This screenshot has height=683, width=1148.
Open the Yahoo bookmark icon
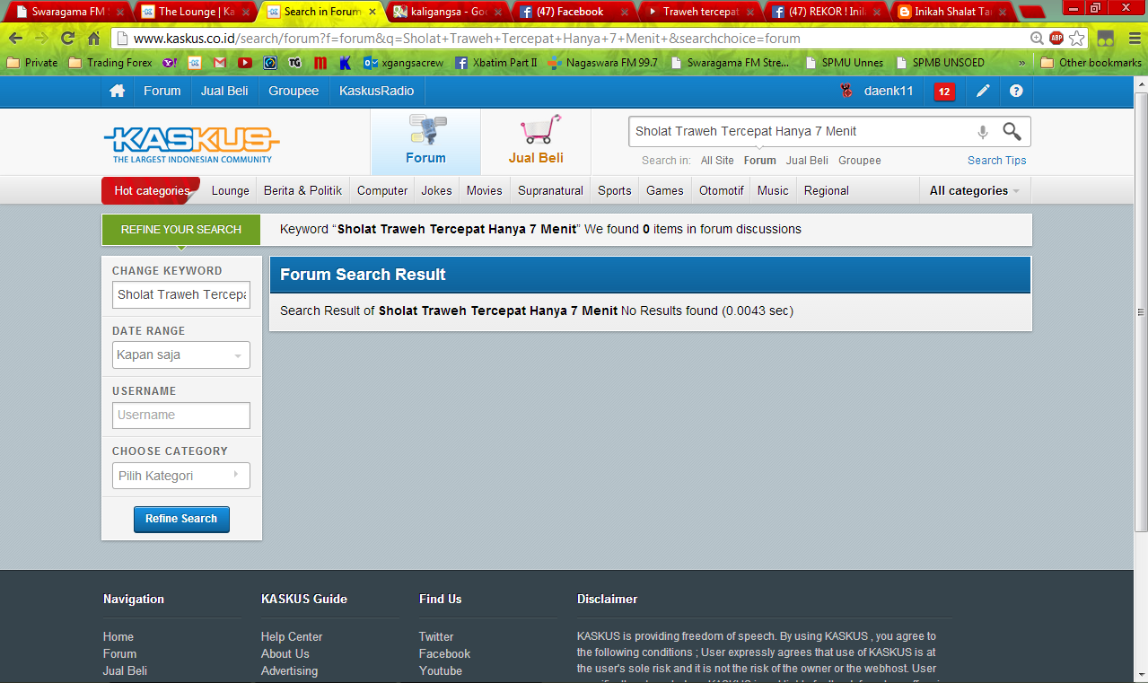[x=170, y=63]
